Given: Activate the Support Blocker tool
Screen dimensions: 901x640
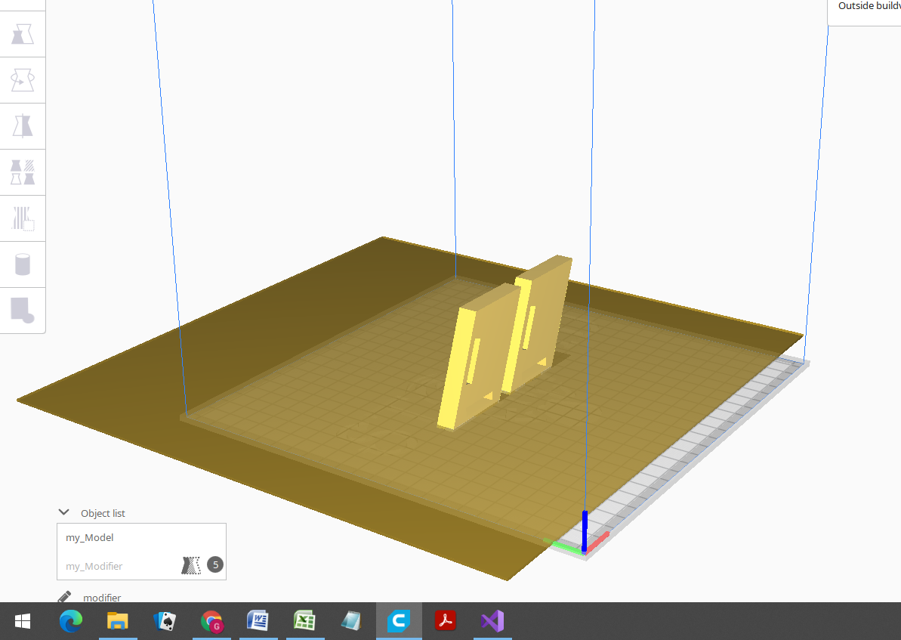Looking at the screenshot, I should tap(23, 218).
